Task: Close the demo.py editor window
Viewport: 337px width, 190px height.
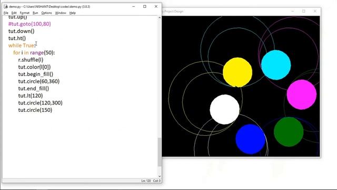Action: coord(156,6)
